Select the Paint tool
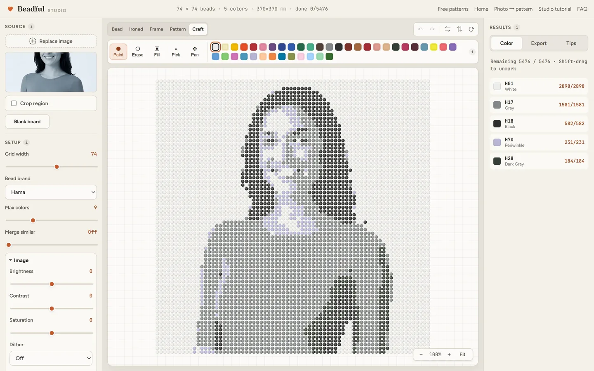 [x=118, y=52]
